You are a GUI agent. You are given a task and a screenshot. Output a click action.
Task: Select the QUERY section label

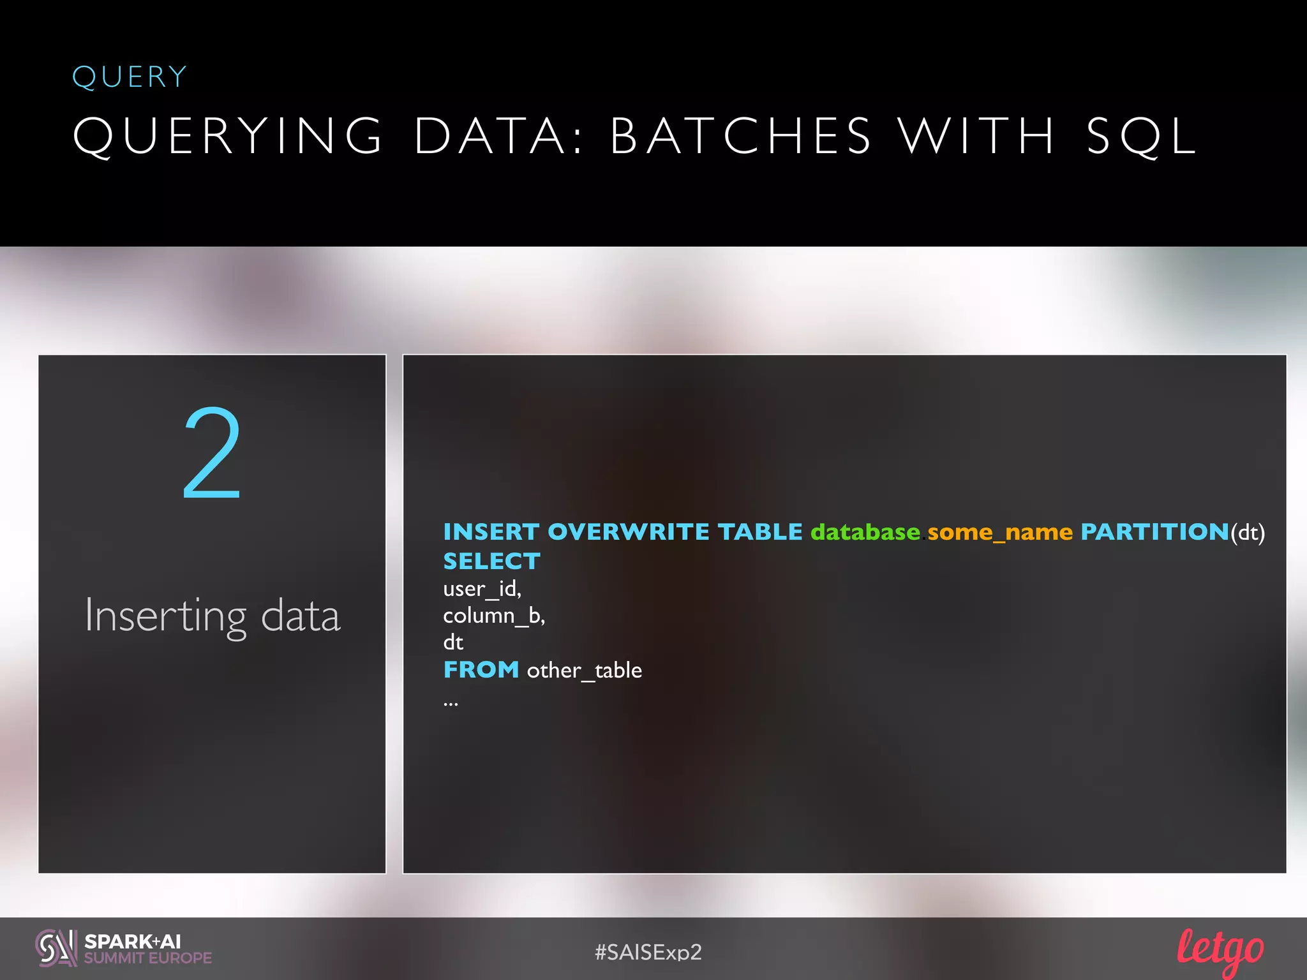click(130, 77)
